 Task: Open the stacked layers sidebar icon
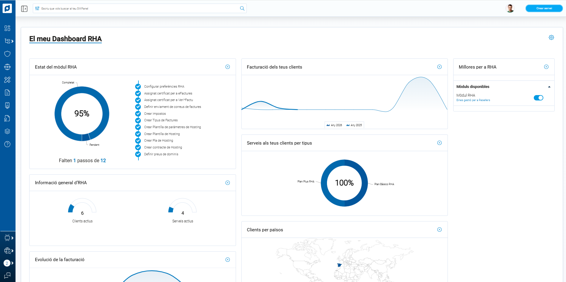point(7,131)
